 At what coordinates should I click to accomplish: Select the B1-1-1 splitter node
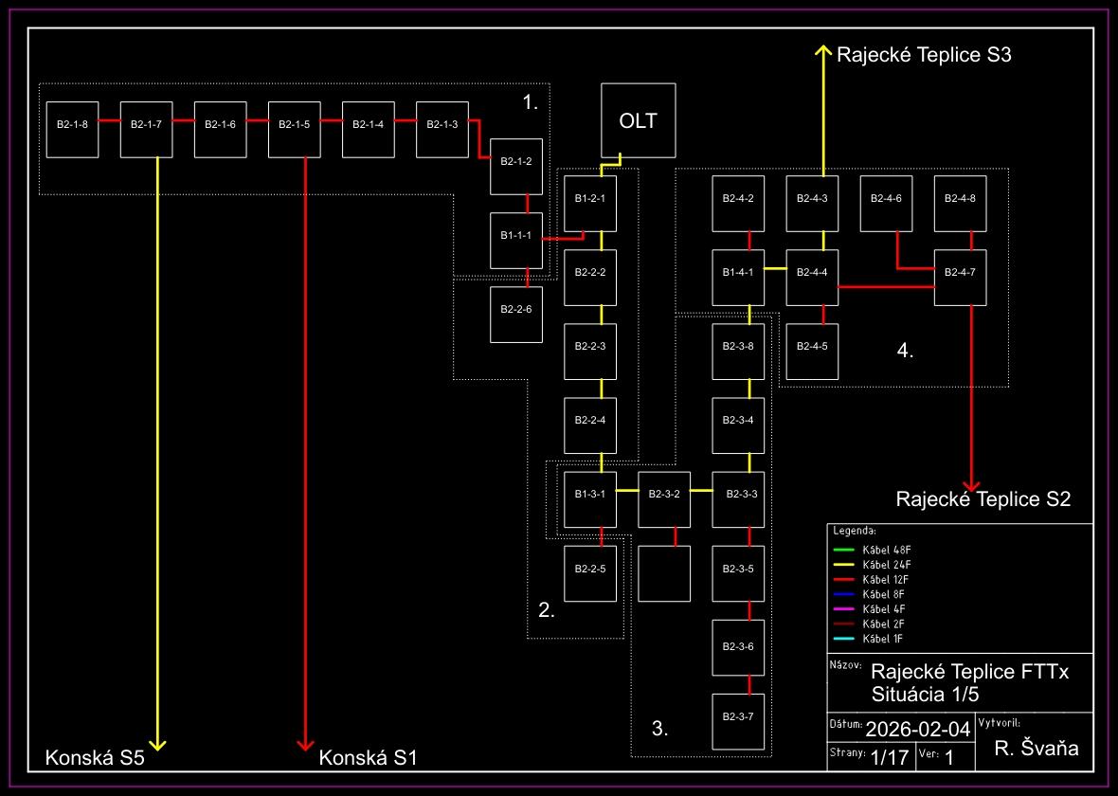pos(516,241)
